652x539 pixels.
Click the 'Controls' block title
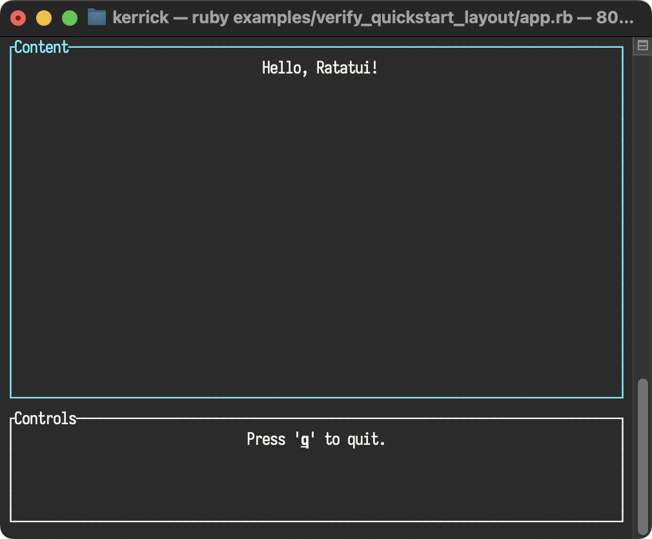[45, 418]
